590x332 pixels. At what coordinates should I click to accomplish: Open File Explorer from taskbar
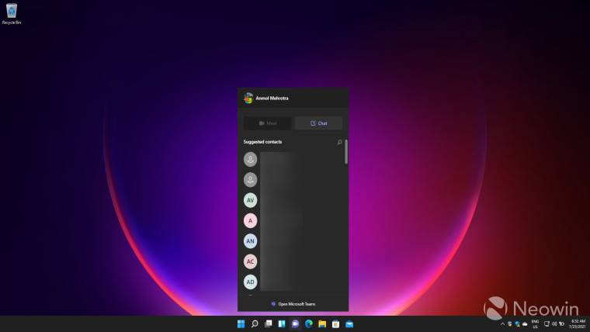322,323
